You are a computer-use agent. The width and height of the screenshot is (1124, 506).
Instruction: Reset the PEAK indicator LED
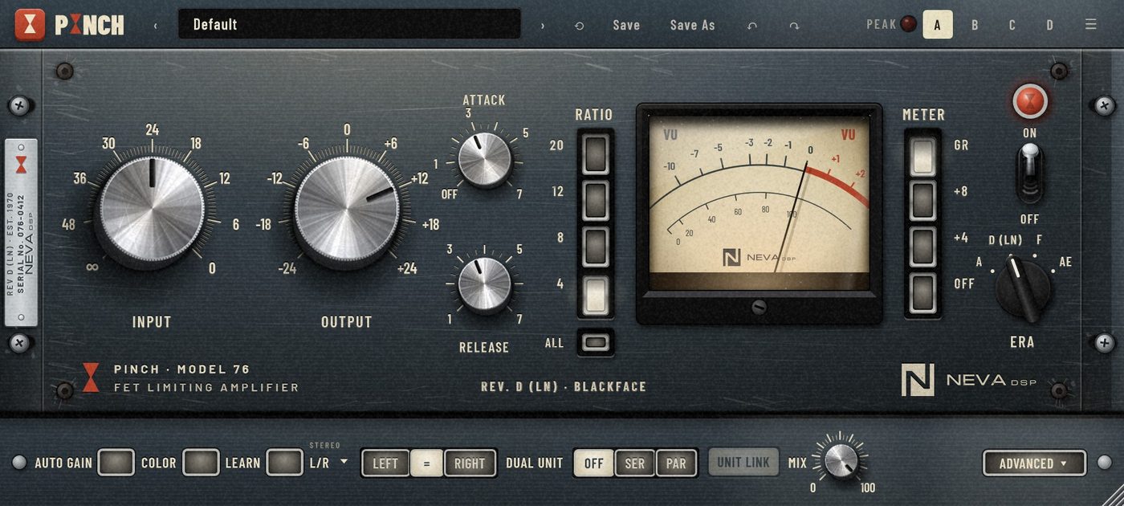(x=908, y=24)
